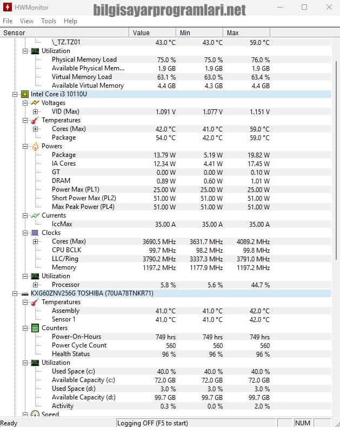The height and width of the screenshot is (427, 340).
Task: Click the drive Utilization monitor icon
Action: point(35,363)
